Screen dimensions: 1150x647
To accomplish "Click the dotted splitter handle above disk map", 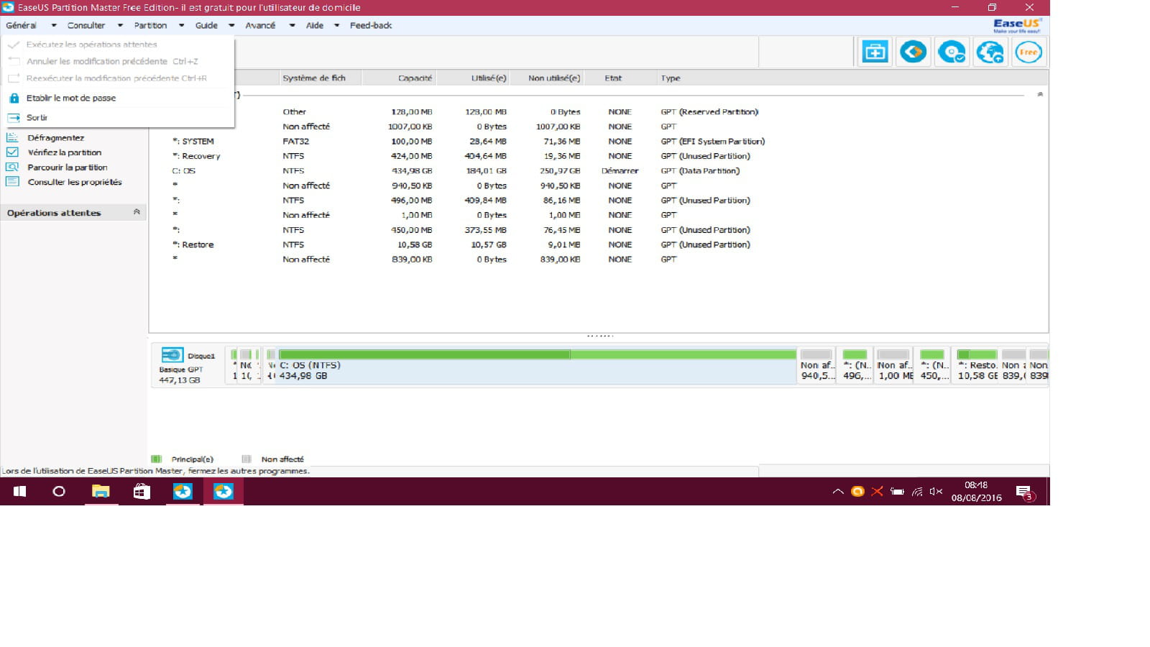I will 599,336.
